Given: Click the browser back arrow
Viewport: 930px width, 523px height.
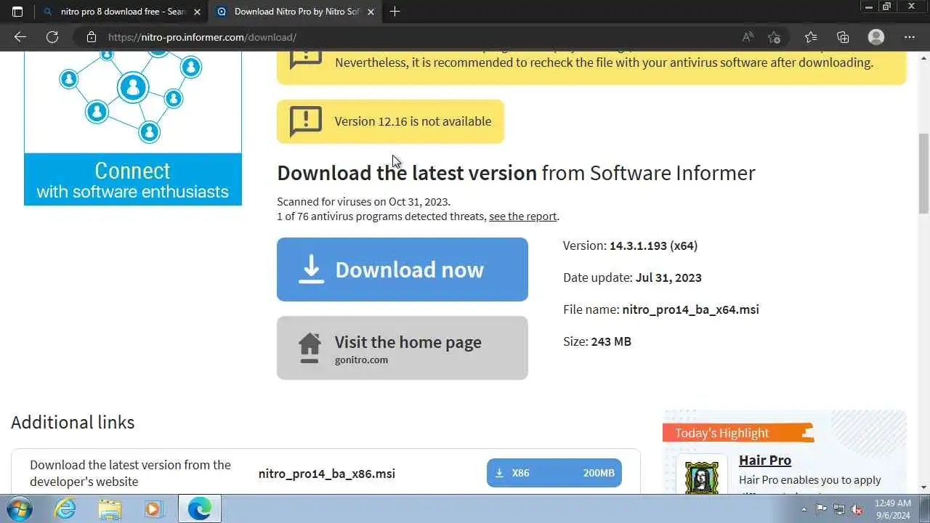Looking at the screenshot, I should [x=20, y=37].
